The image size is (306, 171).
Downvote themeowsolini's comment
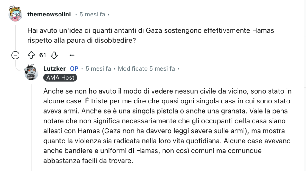[x=54, y=55]
